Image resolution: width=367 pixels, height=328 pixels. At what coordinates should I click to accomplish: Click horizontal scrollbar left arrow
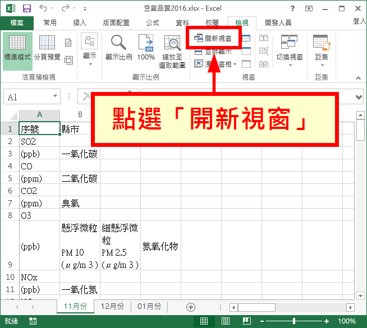point(233,307)
